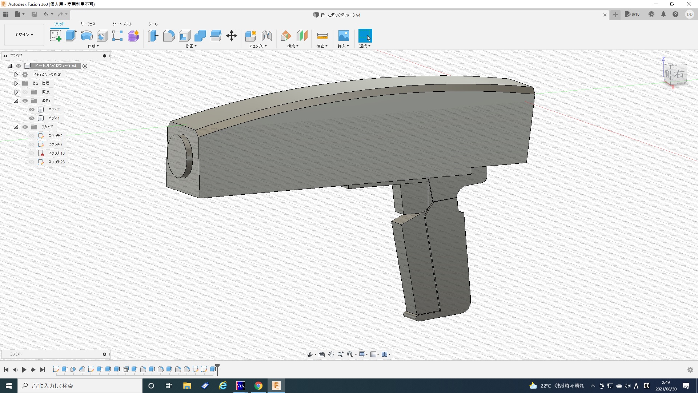Hide ボディ2 using its eye icon

pos(32,110)
